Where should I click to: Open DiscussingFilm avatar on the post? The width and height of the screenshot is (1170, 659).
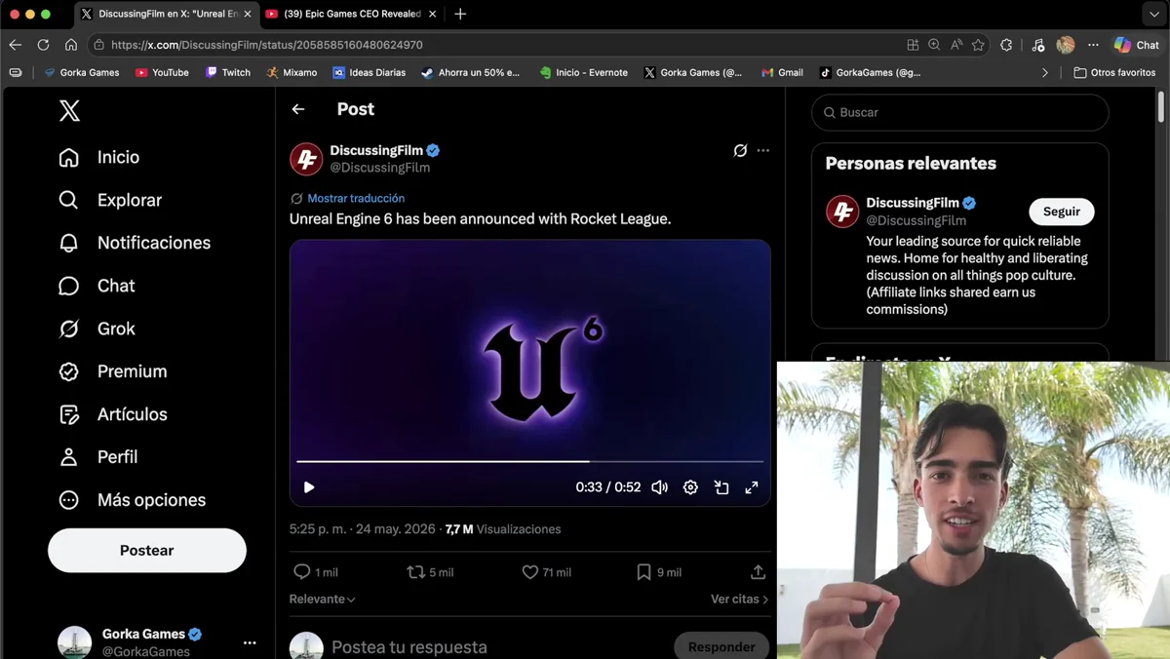[306, 159]
